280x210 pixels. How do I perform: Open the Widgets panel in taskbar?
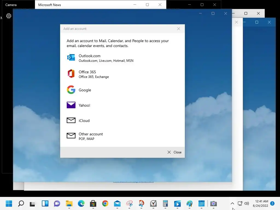click(45, 203)
